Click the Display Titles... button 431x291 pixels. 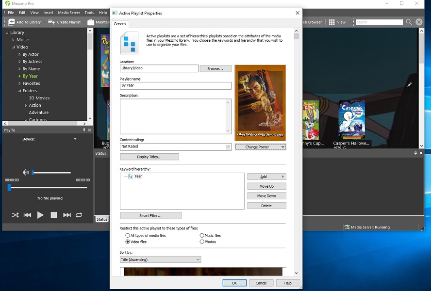(149, 157)
